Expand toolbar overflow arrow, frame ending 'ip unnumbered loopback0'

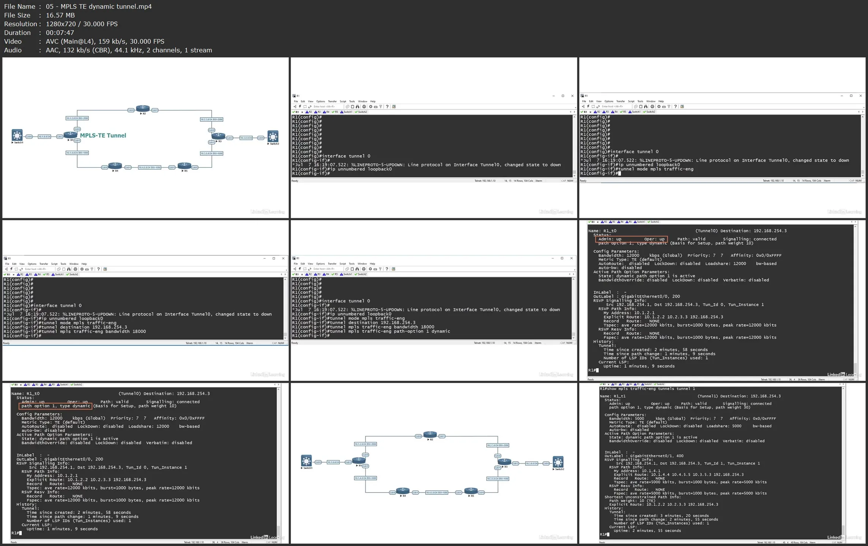(575, 108)
